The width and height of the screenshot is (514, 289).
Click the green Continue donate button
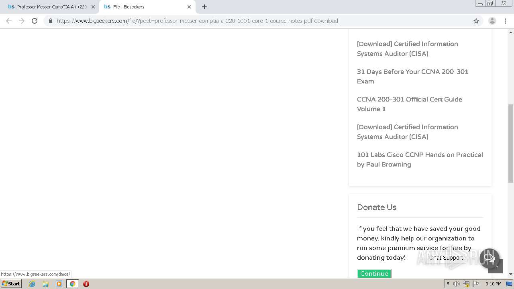374,273
